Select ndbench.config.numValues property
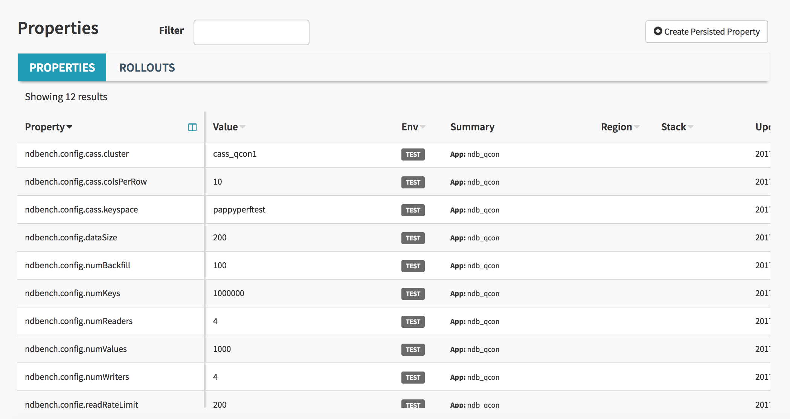This screenshot has width=790, height=419. (x=76, y=349)
